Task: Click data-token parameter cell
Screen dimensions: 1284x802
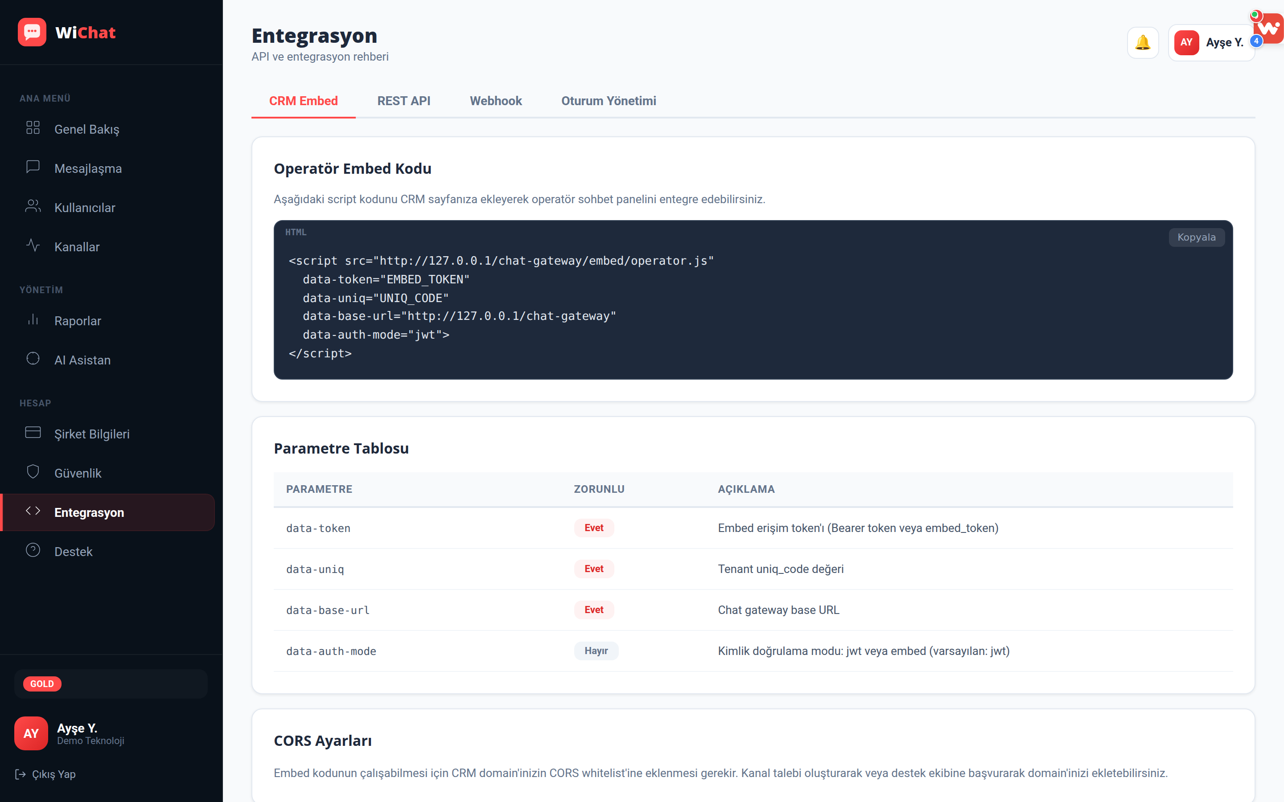Action: [318, 528]
